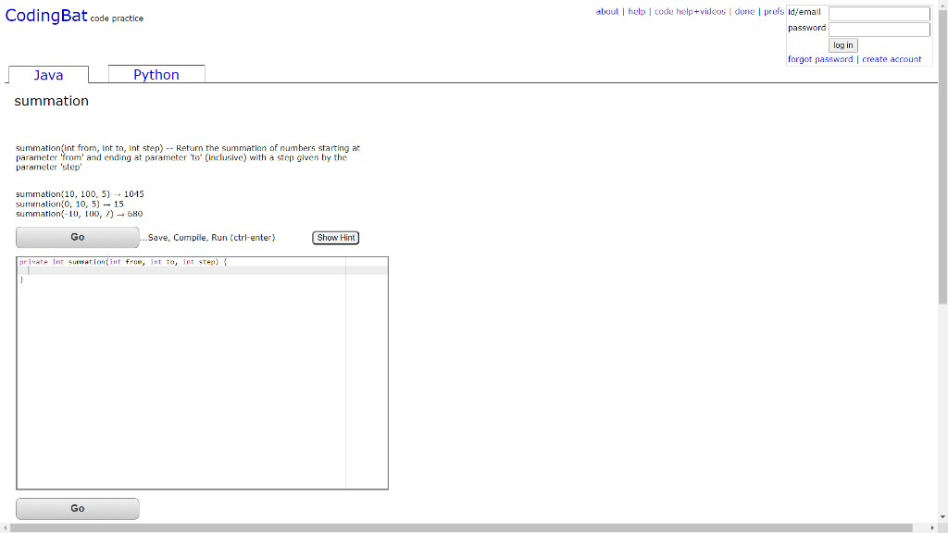Click the problem description paragraph

pos(188,157)
